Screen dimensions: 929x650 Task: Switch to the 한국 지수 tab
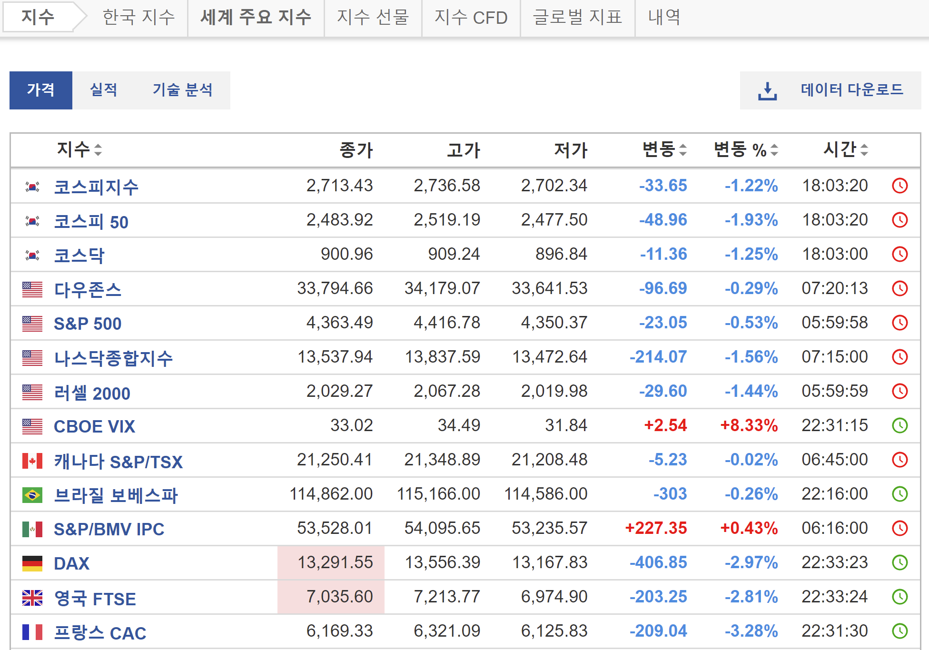[x=138, y=18]
